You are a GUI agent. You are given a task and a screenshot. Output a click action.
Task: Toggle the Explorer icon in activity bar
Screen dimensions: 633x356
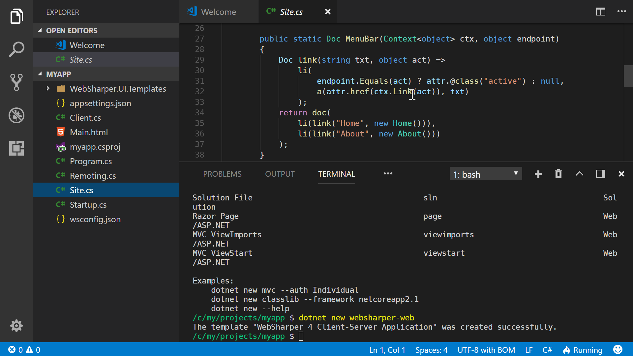pyautogui.click(x=16, y=16)
